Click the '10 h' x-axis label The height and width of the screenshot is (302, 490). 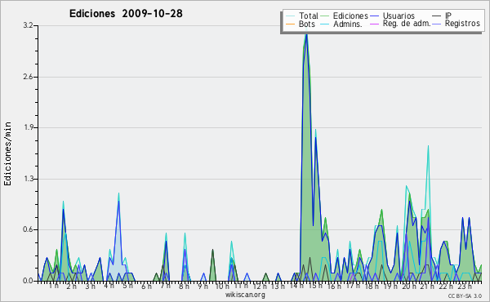click(222, 286)
